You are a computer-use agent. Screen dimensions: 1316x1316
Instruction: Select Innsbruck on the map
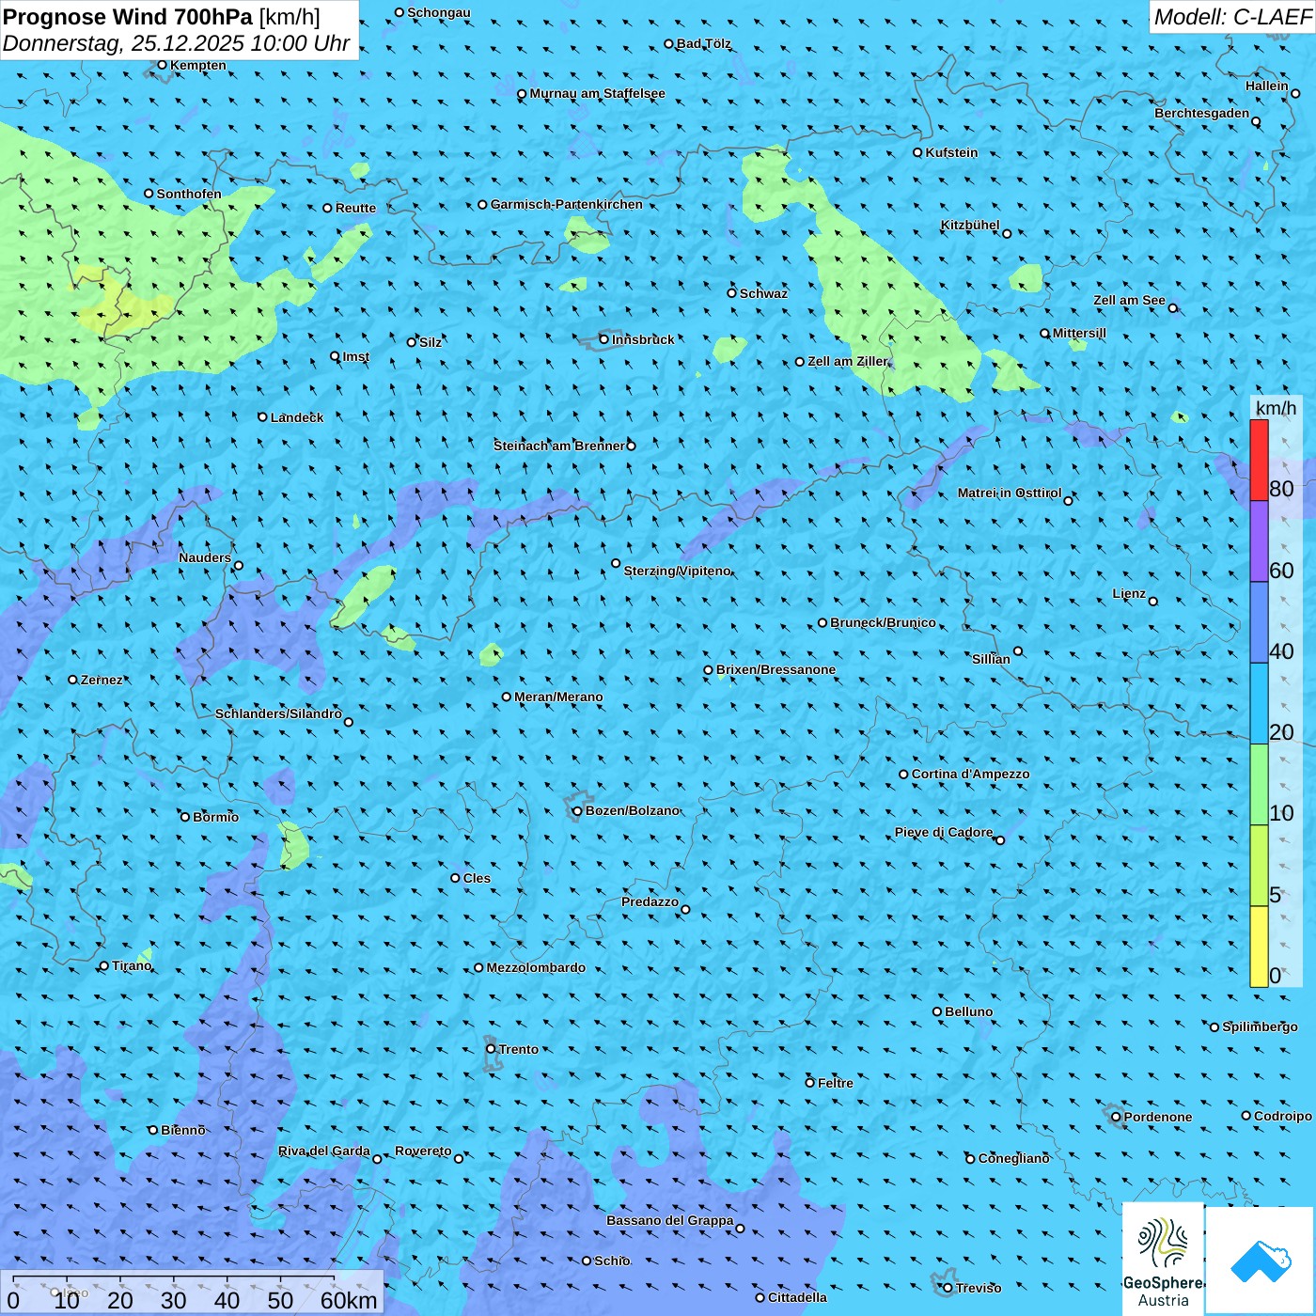(x=643, y=339)
